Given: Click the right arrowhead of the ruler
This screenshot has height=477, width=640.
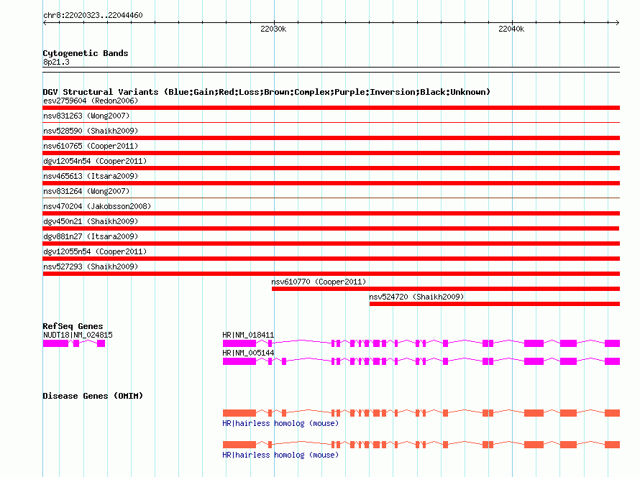Looking at the screenshot, I should 618,23.
